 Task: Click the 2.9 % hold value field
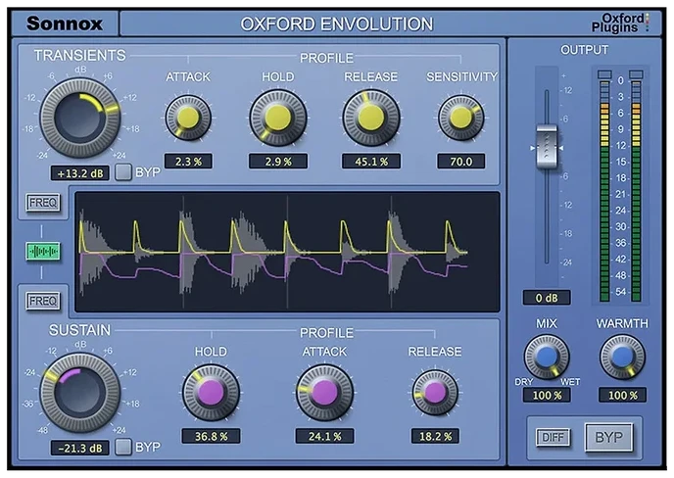(x=278, y=162)
